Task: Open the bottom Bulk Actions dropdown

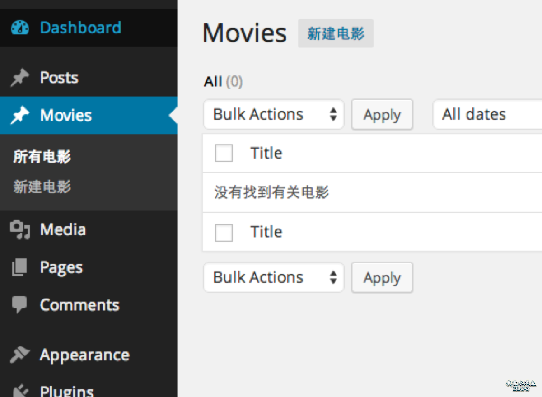Action: [273, 277]
